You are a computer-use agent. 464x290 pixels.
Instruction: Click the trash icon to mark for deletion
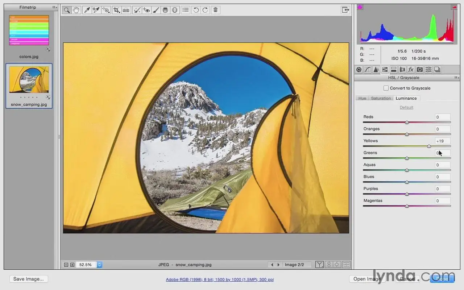click(x=216, y=10)
